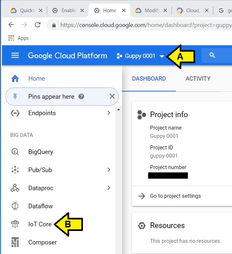Click the search magnifier in the blue header
232x254 pixels.
pos(212,55)
